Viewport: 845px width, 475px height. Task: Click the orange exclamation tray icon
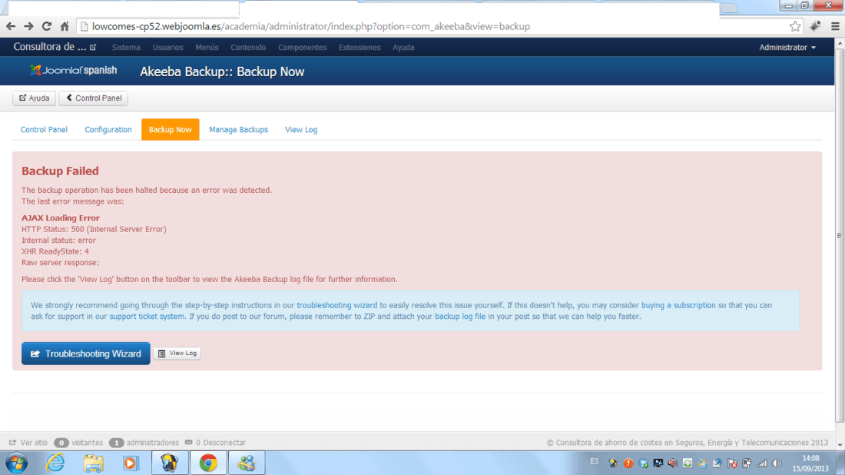click(628, 463)
